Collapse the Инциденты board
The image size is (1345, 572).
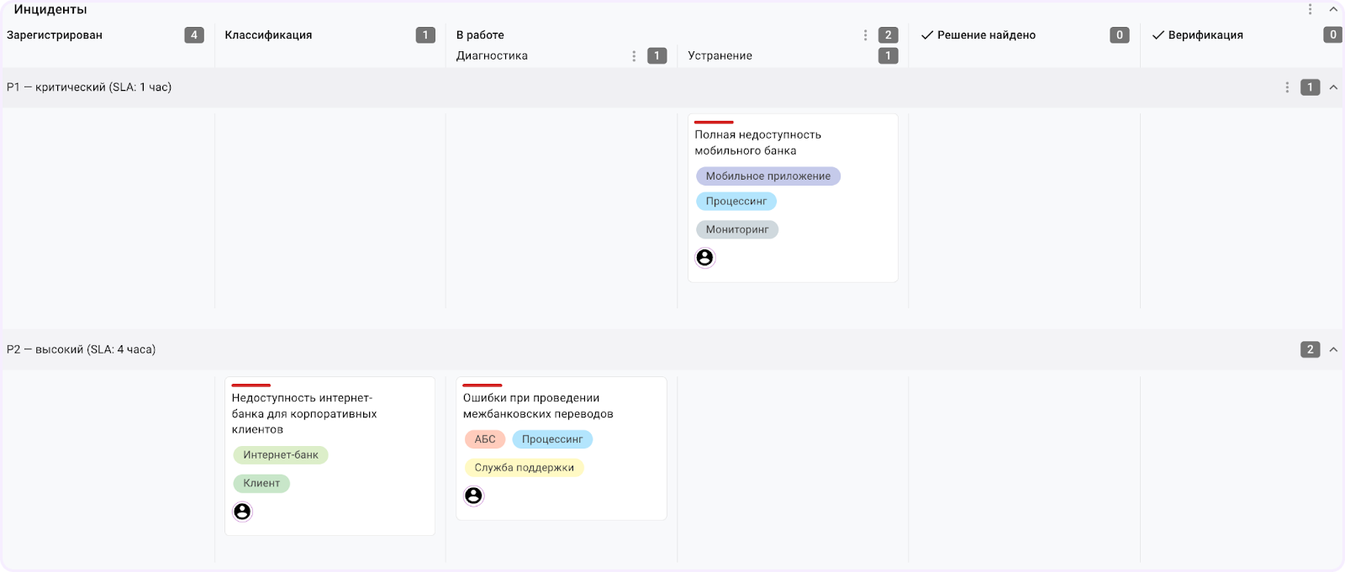click(x=1333, y=9)
